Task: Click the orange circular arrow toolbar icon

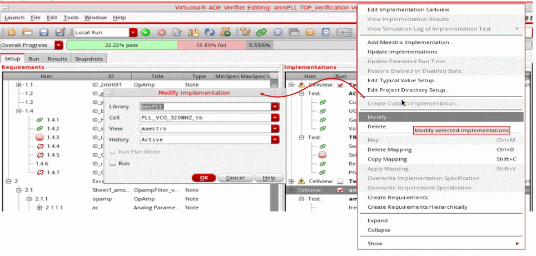Action: (310, 32)
